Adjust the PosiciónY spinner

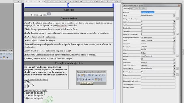tap(174, 47)
